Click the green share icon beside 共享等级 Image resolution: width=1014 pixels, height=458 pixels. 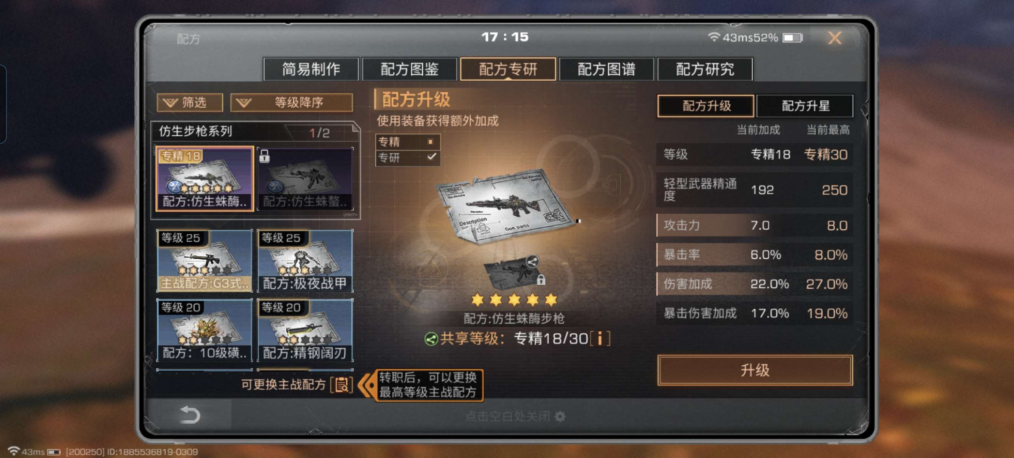[431, 339]
